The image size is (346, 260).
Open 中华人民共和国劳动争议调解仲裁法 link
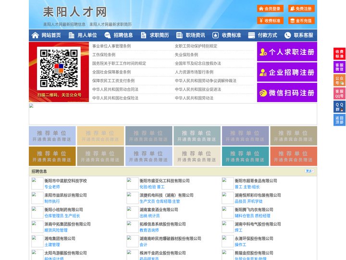pyautogui.click(x=206, y=80)
